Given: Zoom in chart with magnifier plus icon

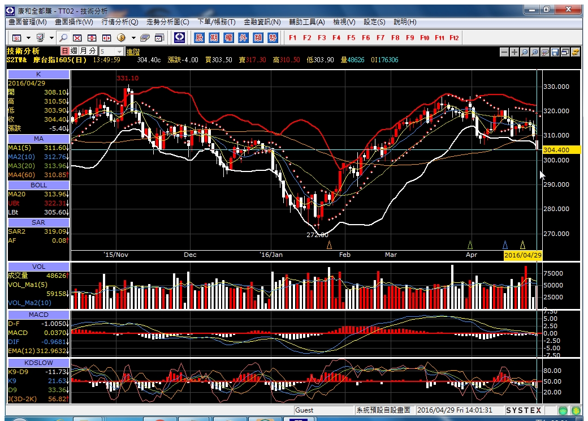Looking at the screenshot, I should tap(535, 52).
